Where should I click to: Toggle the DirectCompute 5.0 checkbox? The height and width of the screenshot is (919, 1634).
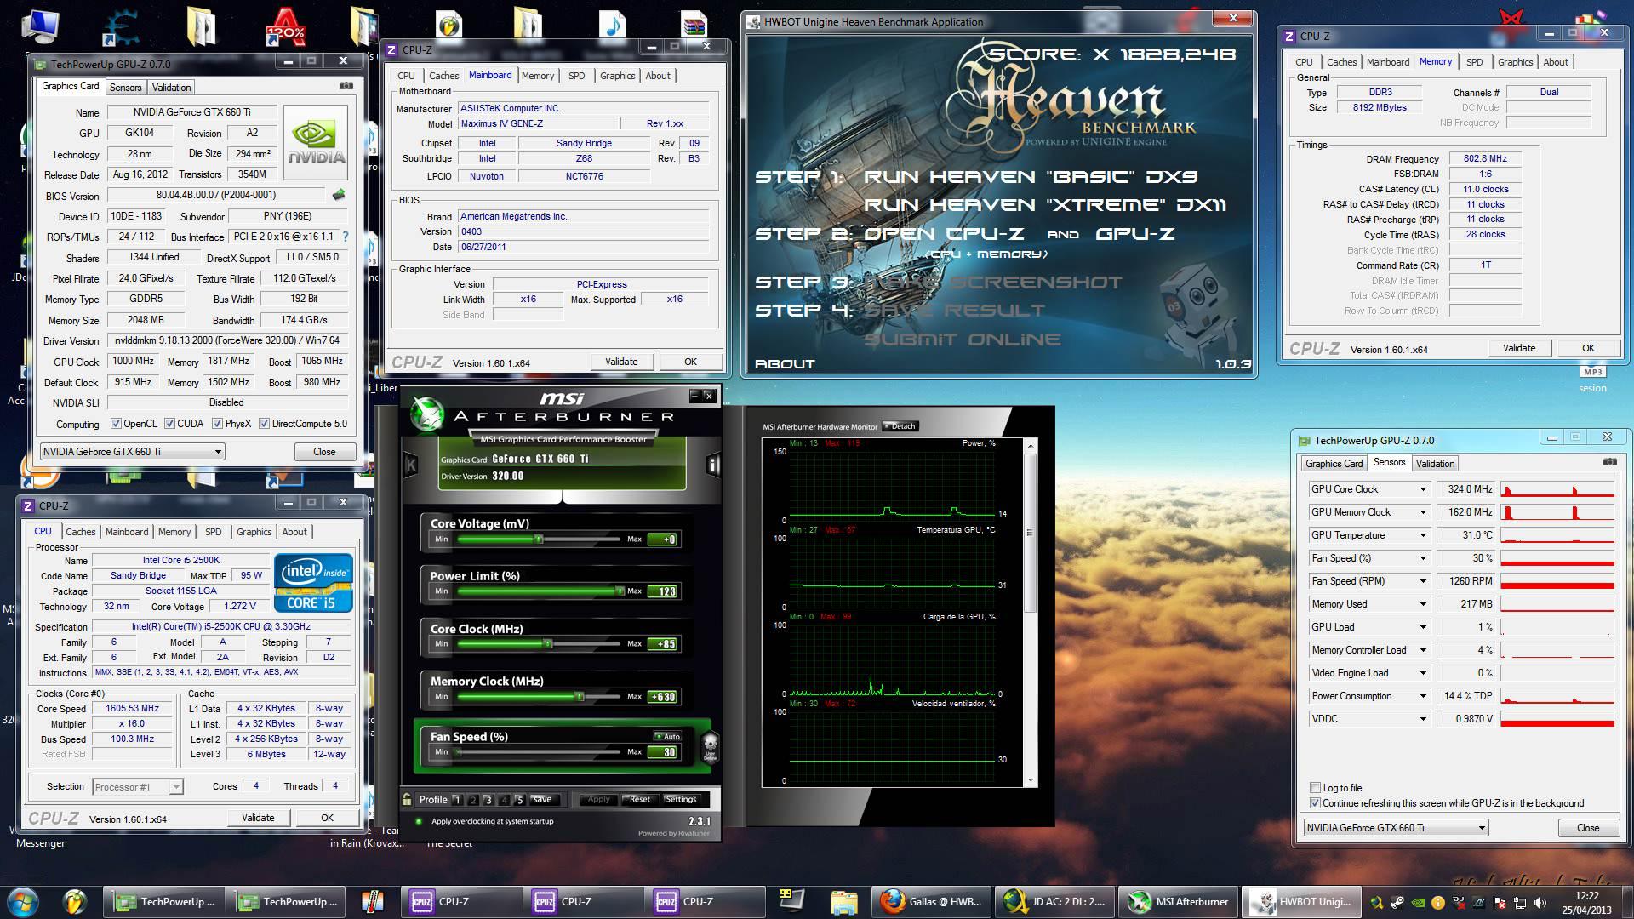pos(265,424)
